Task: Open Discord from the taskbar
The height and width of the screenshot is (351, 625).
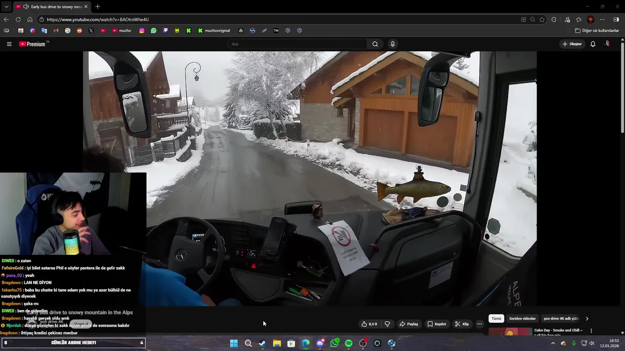Action: coord(320,343)
